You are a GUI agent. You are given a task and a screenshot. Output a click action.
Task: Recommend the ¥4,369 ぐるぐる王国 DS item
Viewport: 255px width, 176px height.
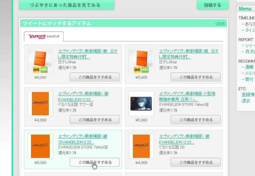click(196, 162)
